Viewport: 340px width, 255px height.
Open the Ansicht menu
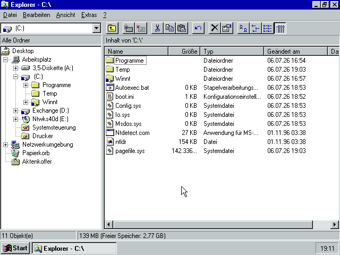(x=65, y=15)
